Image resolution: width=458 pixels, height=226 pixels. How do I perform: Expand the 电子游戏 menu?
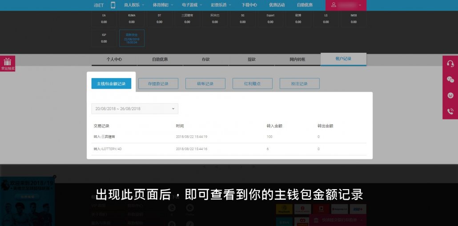[x=192, y=5]
